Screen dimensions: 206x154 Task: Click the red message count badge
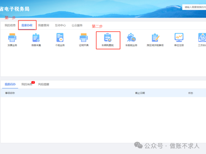click(33, 82)
